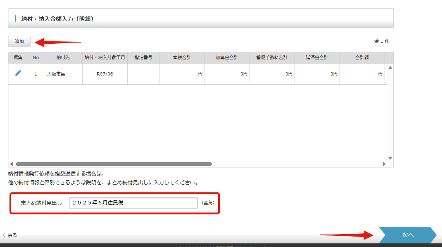Click the 納付・納入対象年月 column header

[105, 57]
